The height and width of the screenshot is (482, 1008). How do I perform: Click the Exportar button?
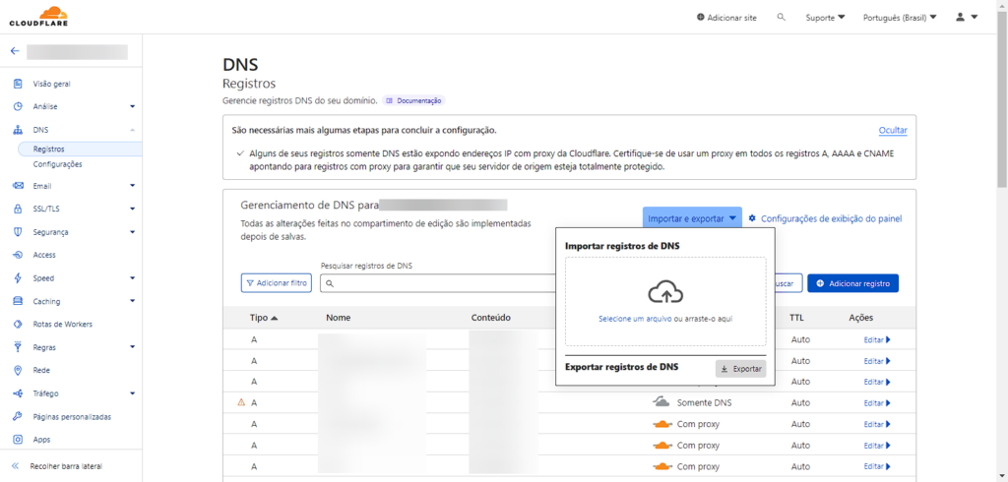[740, 369]
